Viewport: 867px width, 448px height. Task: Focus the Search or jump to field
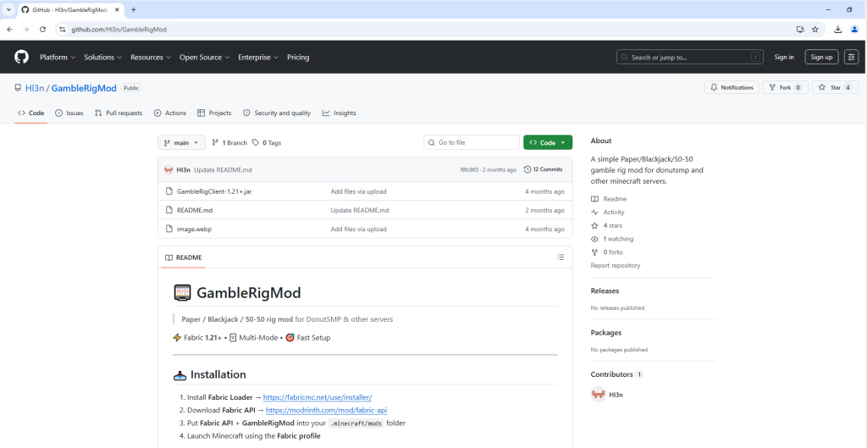click(x=689, y=57)
